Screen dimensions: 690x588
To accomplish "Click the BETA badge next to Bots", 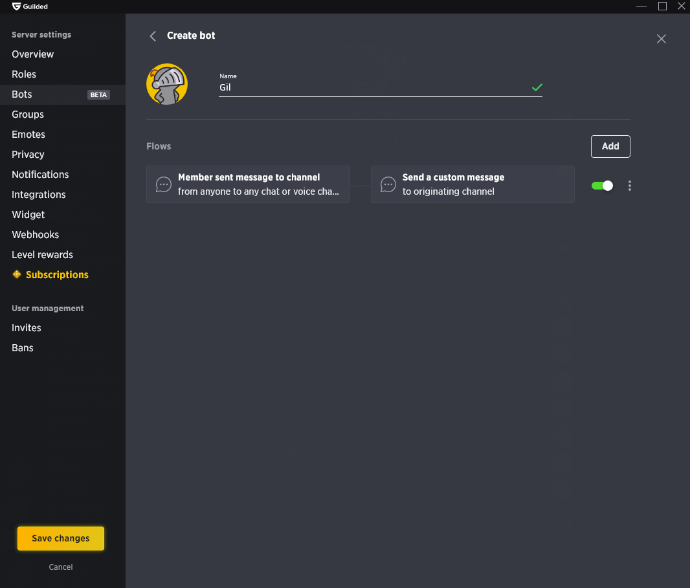I will pyautogui.click(x=98, y=94).
